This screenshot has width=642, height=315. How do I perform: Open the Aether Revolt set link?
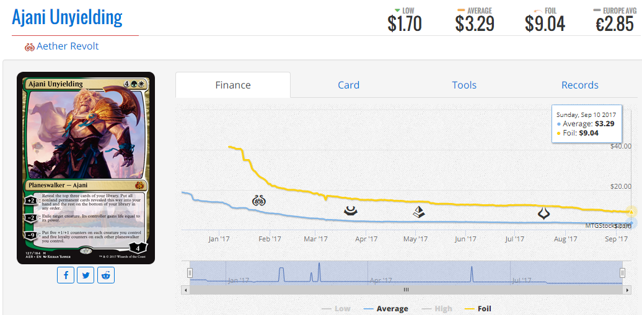point(68,46)
